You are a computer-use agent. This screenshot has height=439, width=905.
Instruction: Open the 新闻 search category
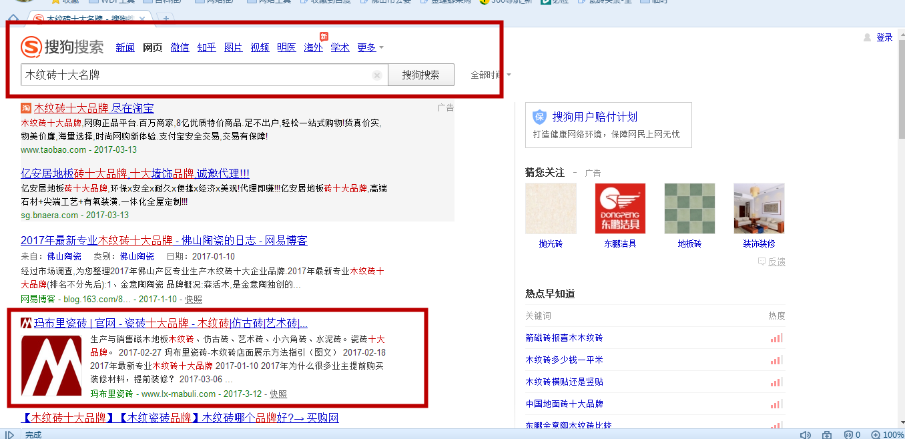[125, 47]
